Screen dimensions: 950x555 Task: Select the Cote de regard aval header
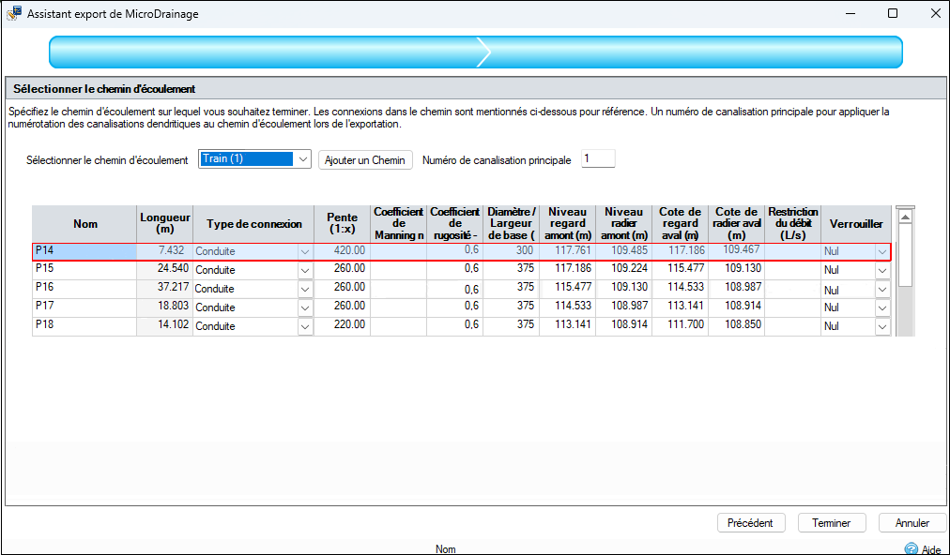click(x=681, y=224)
